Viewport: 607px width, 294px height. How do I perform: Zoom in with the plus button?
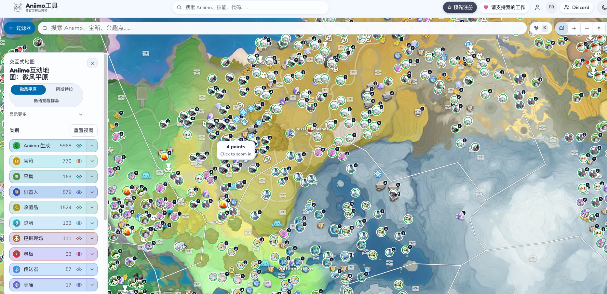[574, 28]
